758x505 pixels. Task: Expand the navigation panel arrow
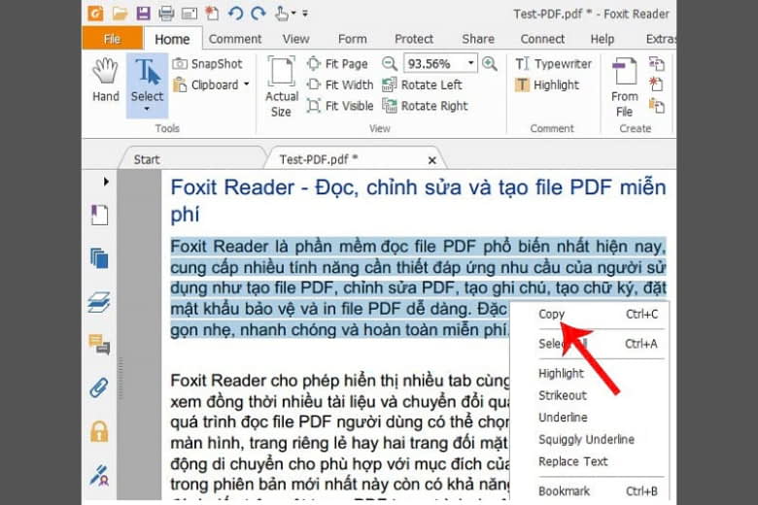(x=106, y=182)
